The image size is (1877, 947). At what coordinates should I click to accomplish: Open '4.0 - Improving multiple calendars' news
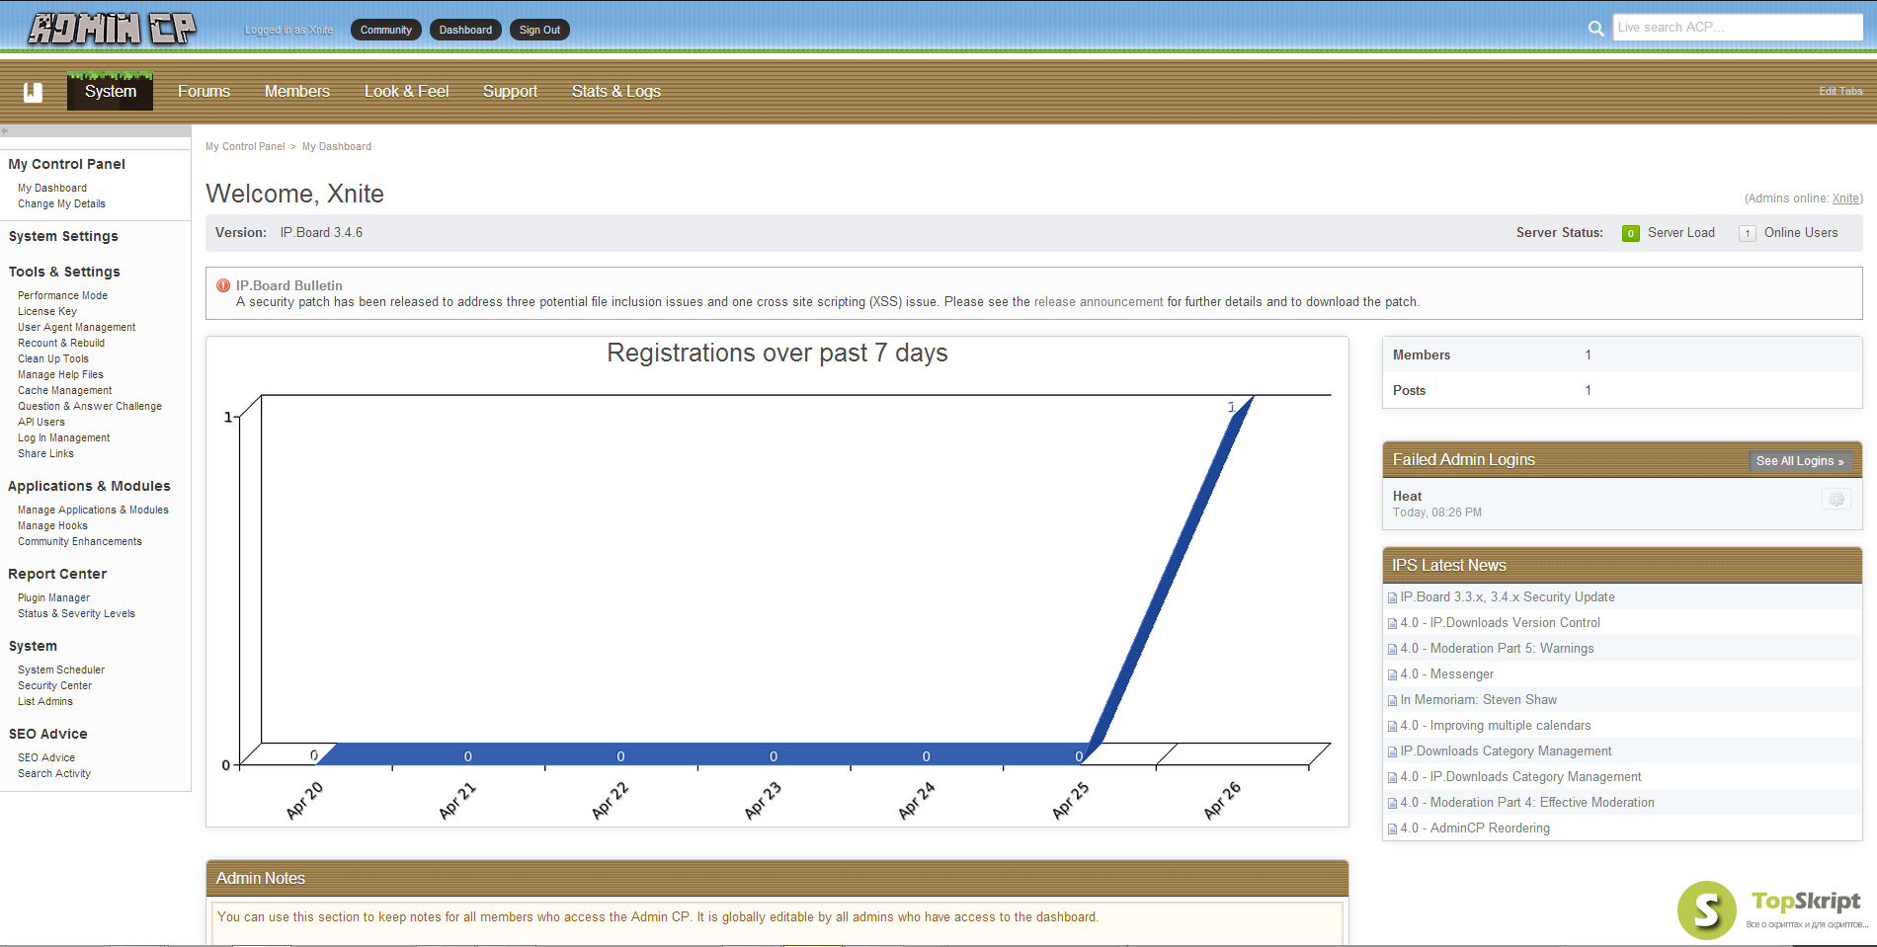click(1496, 726)
